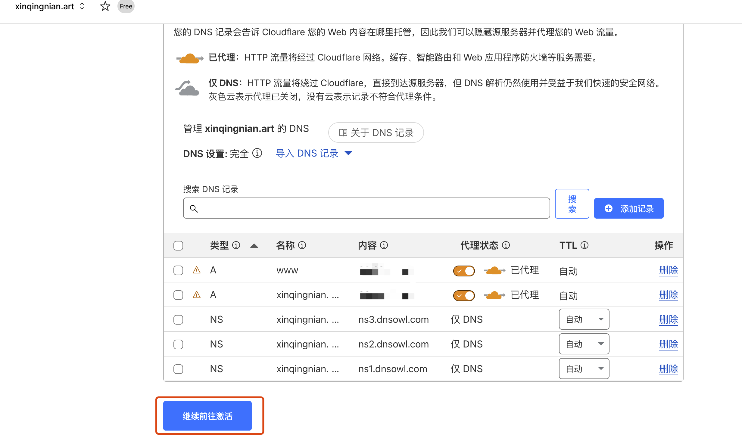Delete the xinqingnian A record
The height and width of the screenshot is (439, 742).
(669, 295)
